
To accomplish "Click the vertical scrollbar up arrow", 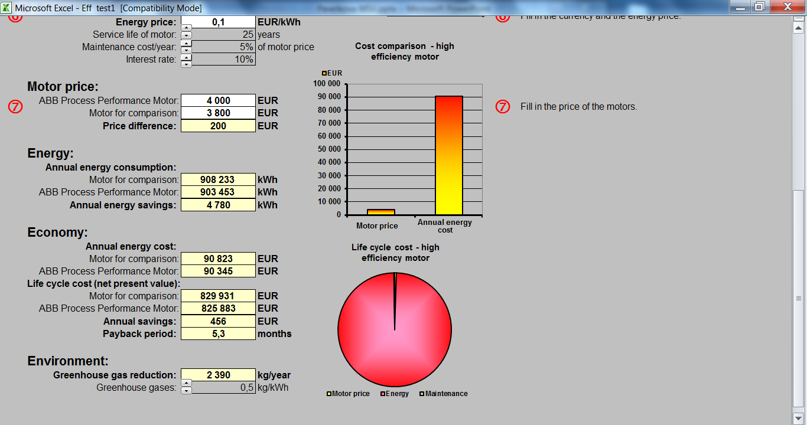I will (x=799, y=28).
